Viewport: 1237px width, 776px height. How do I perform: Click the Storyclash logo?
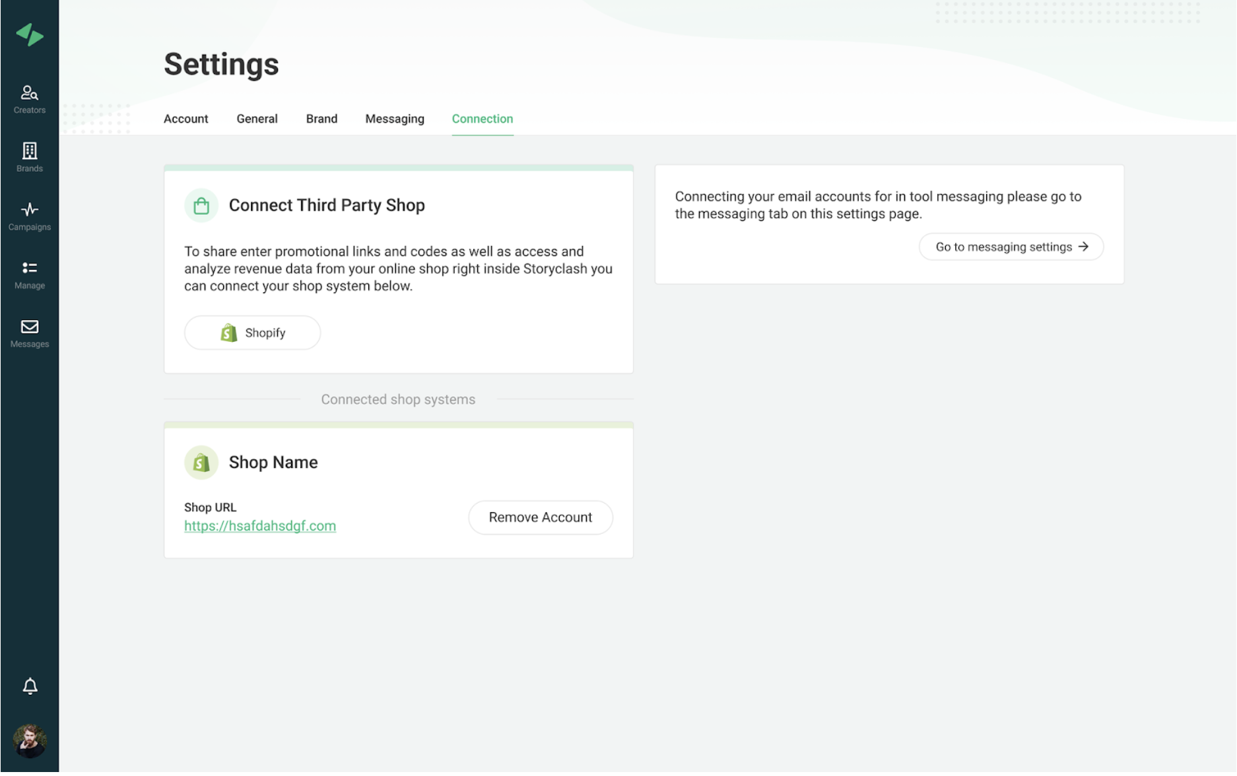29,34
